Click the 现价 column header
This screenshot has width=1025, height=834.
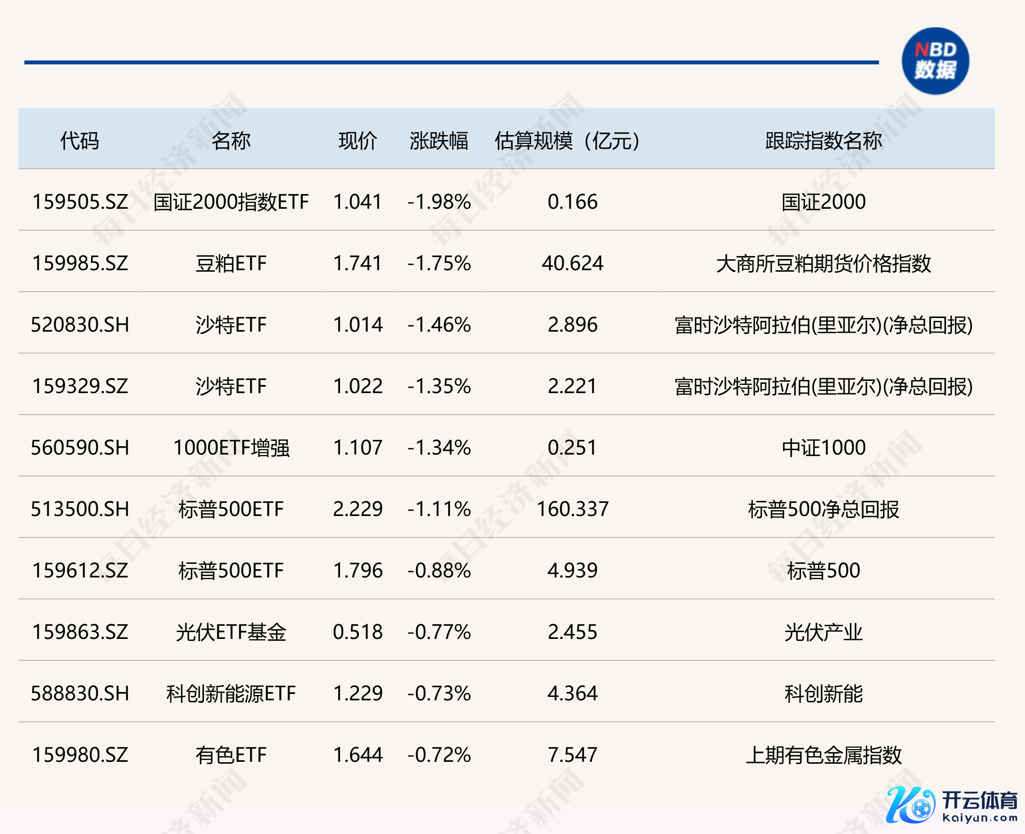click(357, 141)
